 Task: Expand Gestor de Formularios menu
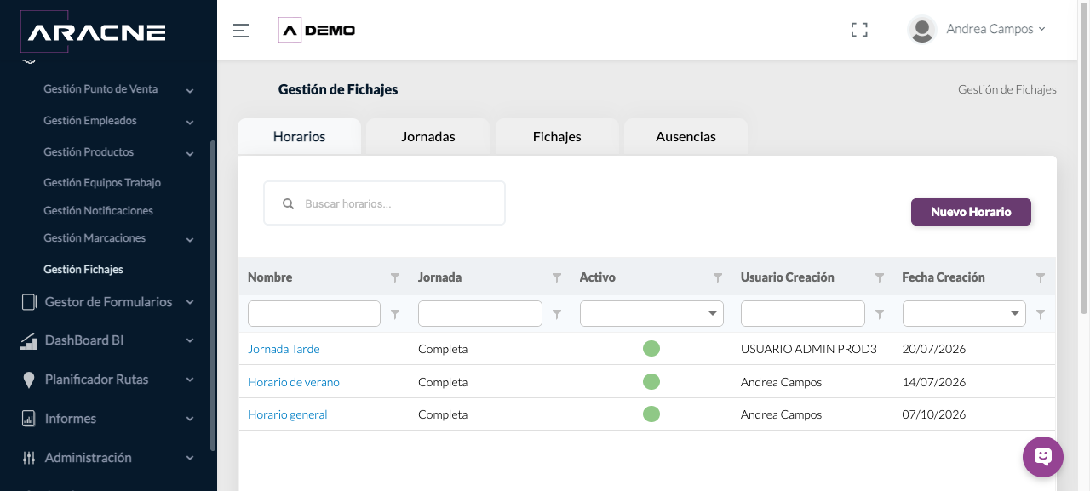(190, 302)
